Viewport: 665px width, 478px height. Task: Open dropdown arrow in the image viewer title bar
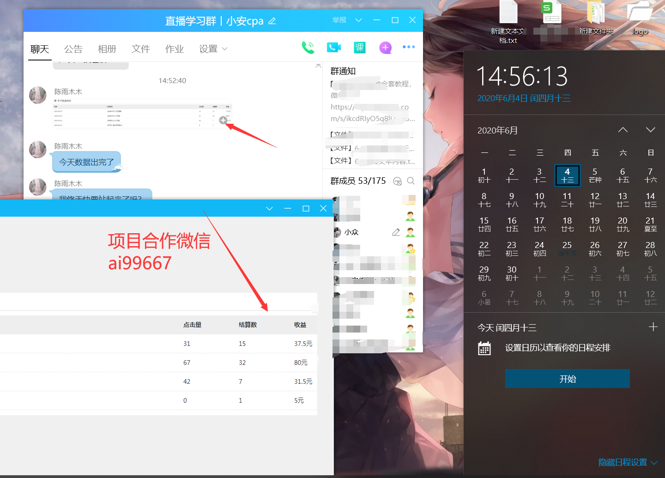pyautogui.click(x=269, y=209)
